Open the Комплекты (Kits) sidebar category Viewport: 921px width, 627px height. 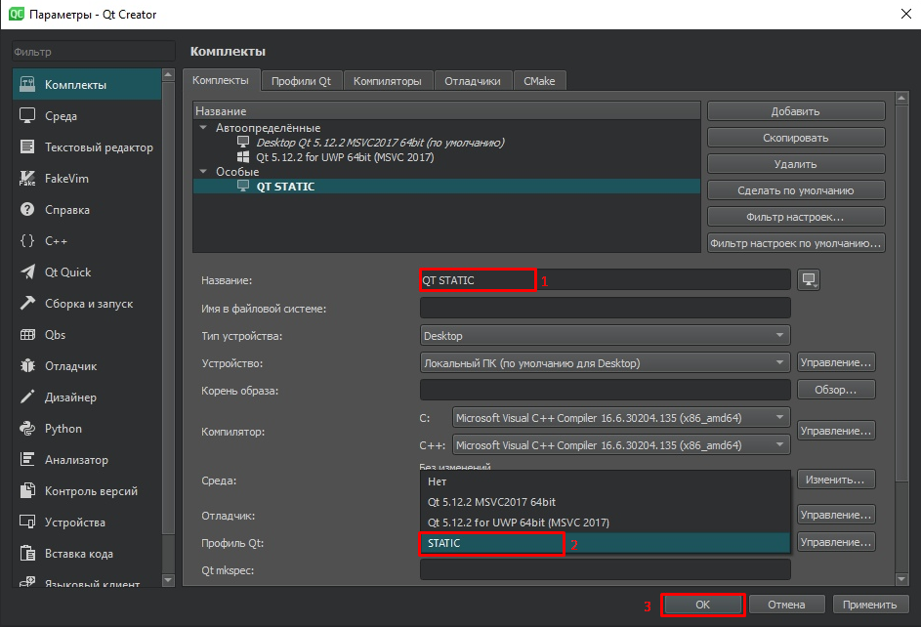point(87,85)
